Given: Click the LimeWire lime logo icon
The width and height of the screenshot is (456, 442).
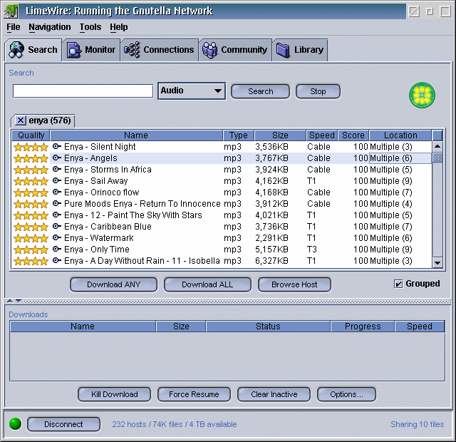Looking at the screenshot, I should [x=422, y=95].
